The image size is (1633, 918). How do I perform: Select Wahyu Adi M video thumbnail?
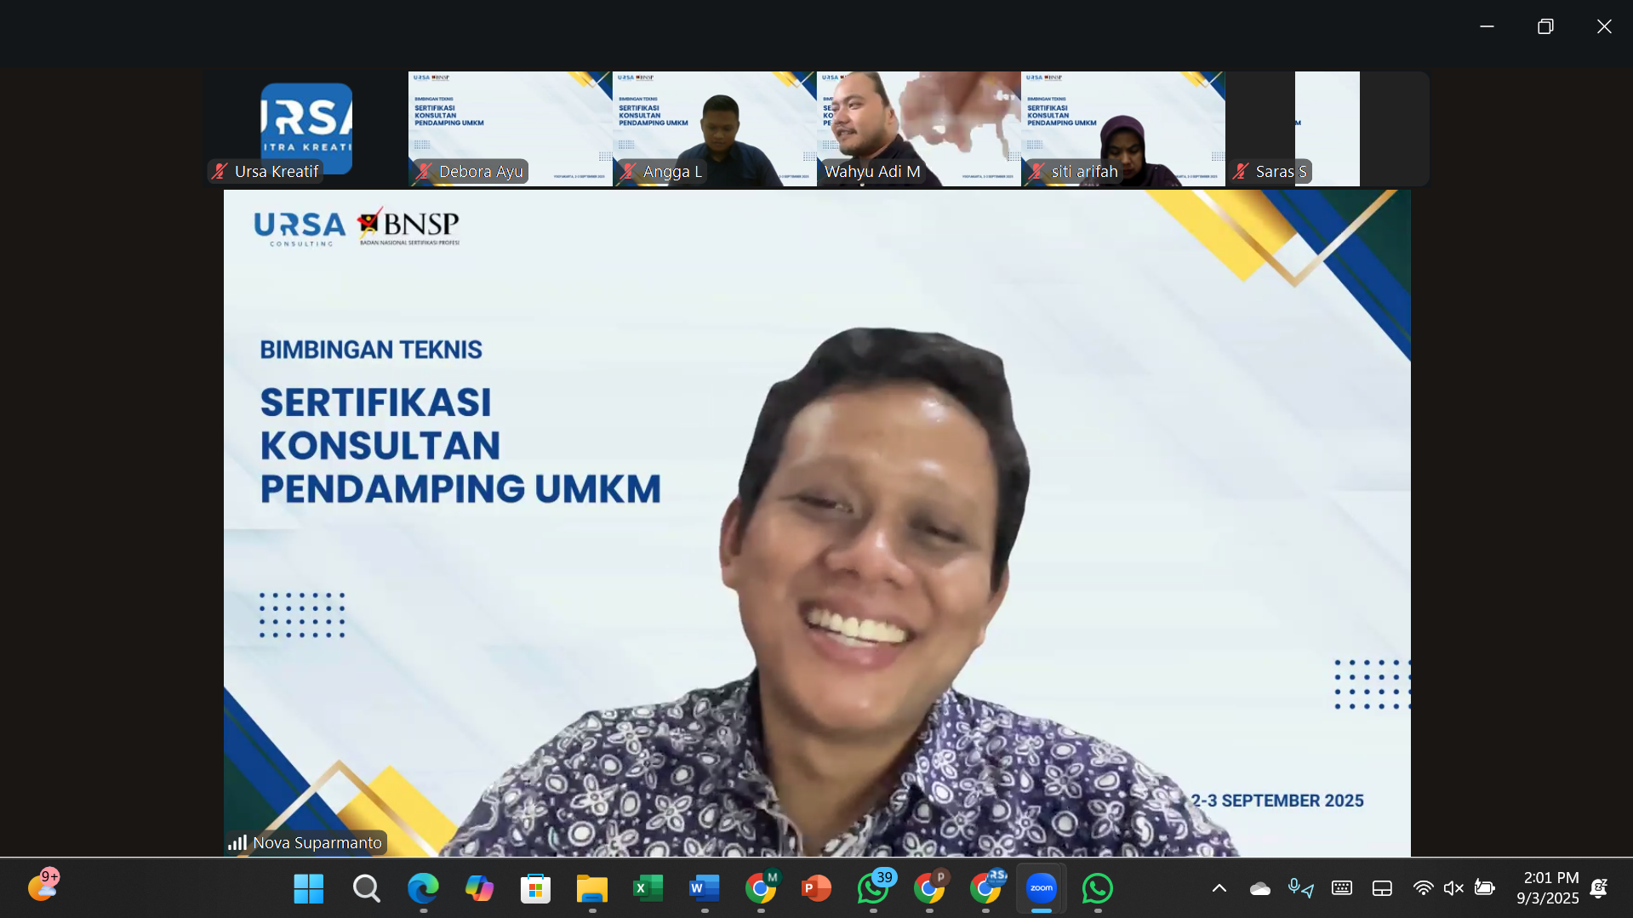pyautogui.click(x=918, y=128)
